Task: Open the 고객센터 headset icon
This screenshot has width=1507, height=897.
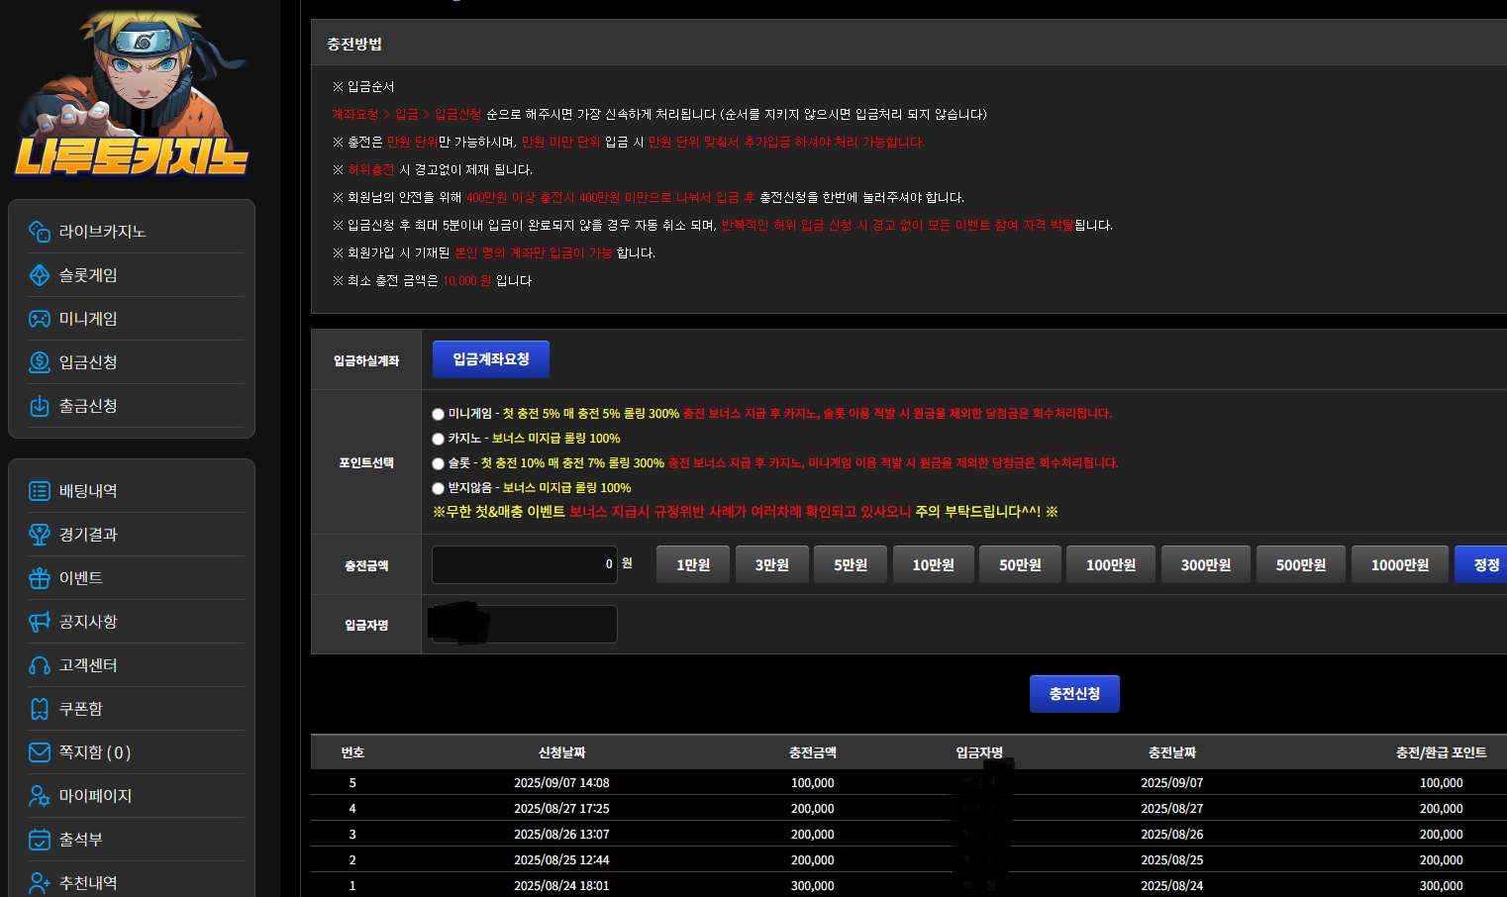Action: (40, 665)
